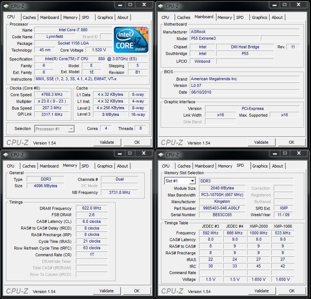Click BIOS date 06/10/2010
Screen dimensions: 311x299
pyautogui.click(x=244, y=92)
